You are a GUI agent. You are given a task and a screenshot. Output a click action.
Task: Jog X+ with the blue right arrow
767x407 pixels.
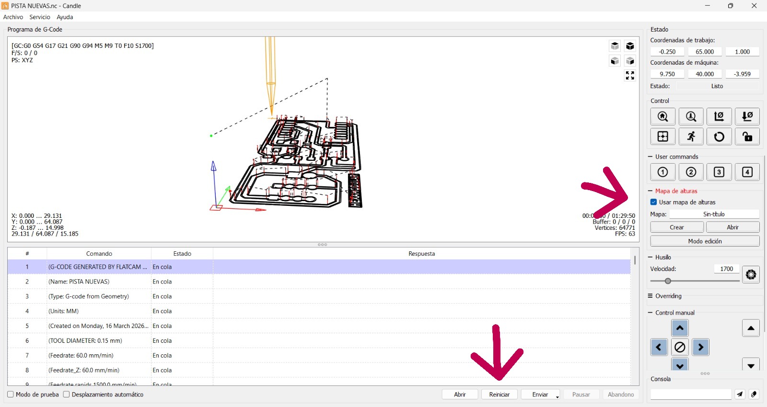point(700,347)
